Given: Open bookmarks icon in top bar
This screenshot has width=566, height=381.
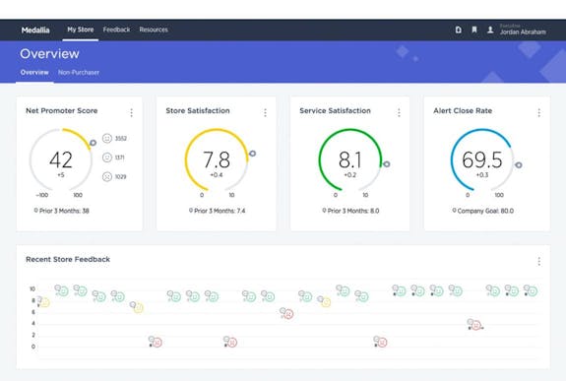Looking at the screenshot, I should click(x=474, y=30).
